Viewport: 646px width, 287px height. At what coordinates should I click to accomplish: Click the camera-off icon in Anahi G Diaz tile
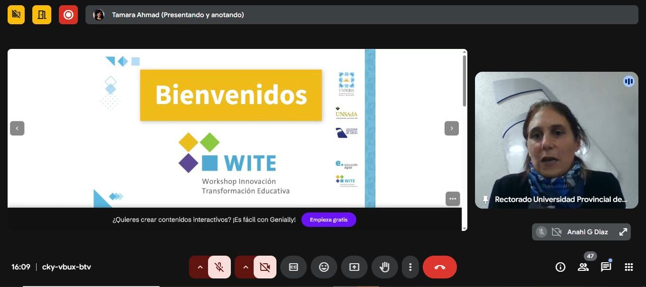click(557, 232)
